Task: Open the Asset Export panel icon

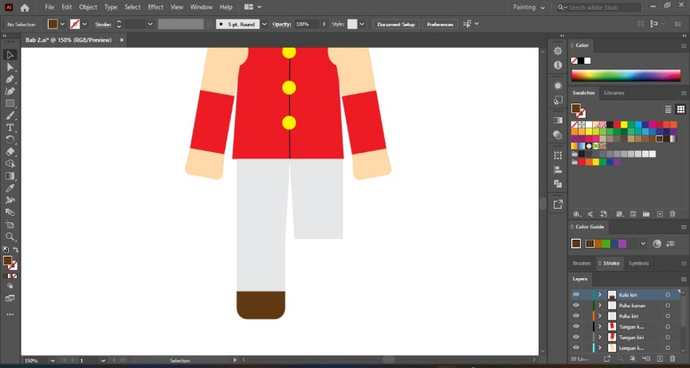Action: (558, 204)
